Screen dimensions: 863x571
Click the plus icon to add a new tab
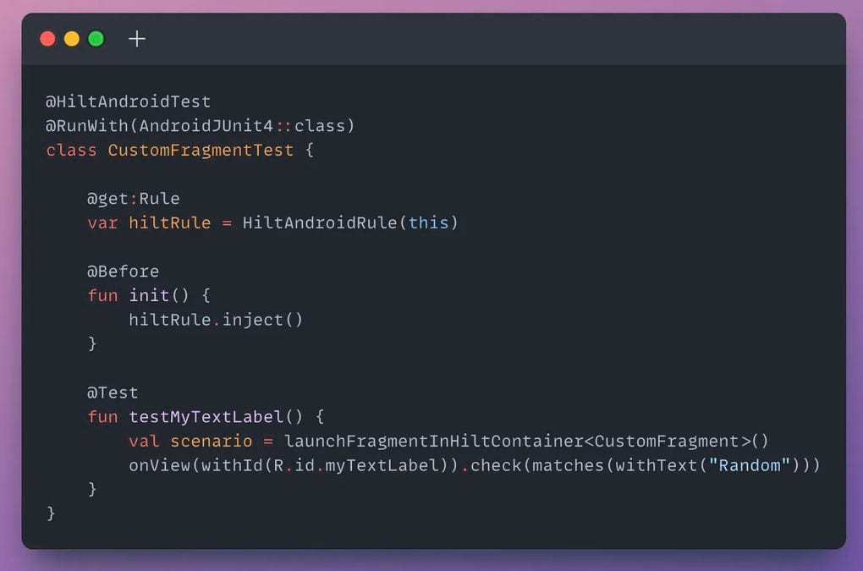point(137,39)
